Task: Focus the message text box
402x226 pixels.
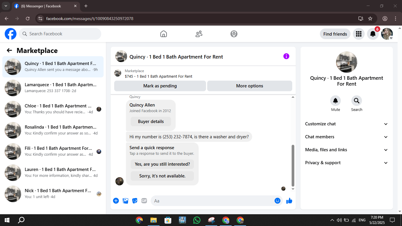Action: coord(217,201)
